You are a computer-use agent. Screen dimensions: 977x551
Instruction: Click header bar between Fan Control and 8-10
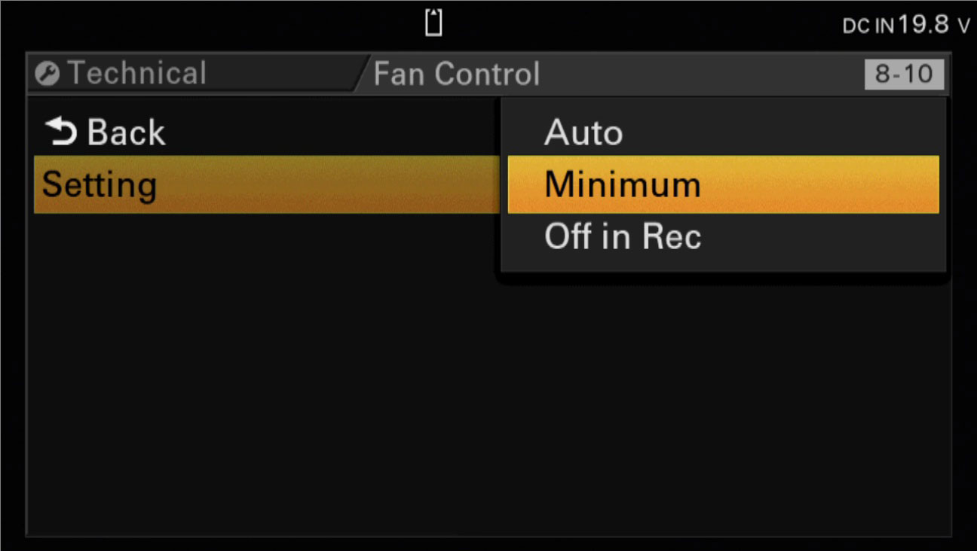pos(703,74)
